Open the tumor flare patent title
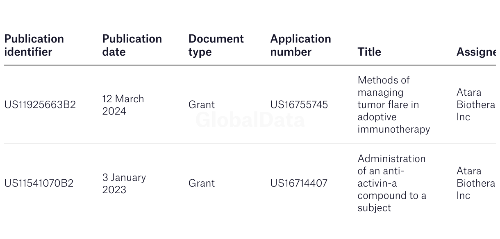The height and width of the screenshot is (239, 500). pos(393,105)
